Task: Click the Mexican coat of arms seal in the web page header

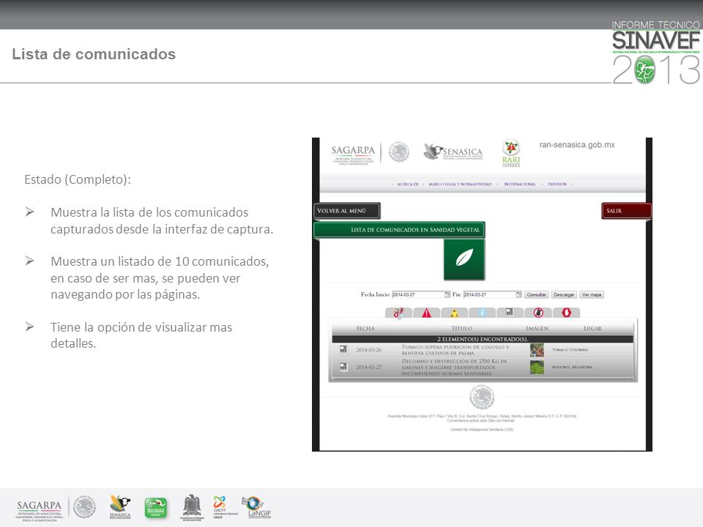Action: tap(398, 152)
